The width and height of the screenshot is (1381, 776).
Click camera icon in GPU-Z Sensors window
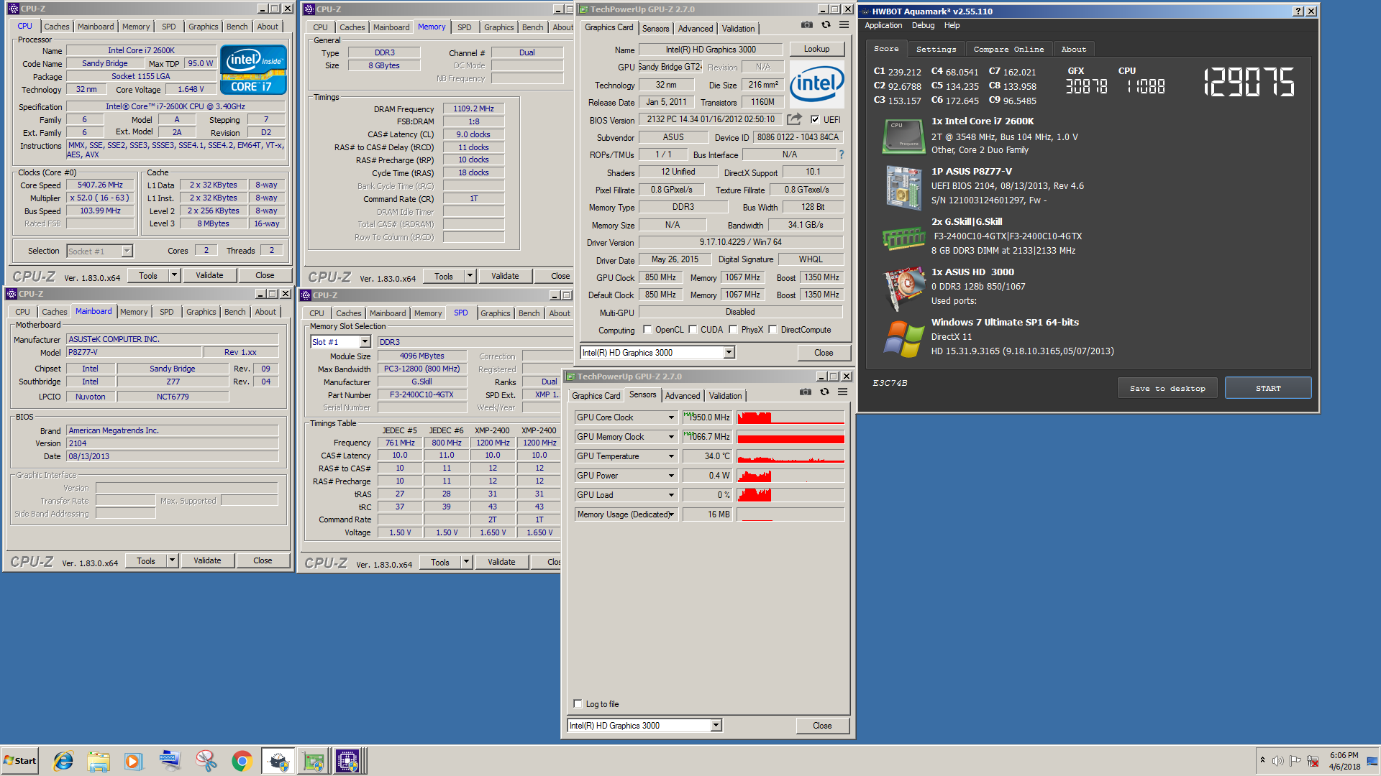(806, 392)
